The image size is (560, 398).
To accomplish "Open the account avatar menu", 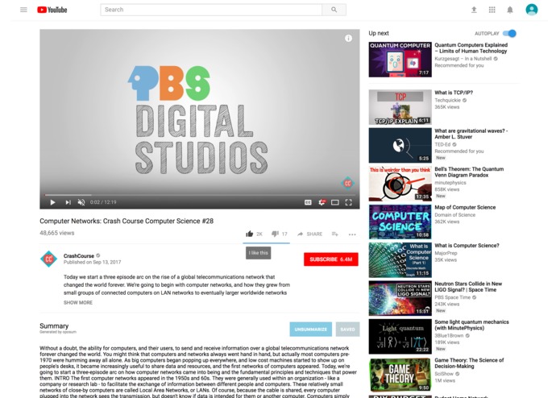I will [x=532, y=10].
